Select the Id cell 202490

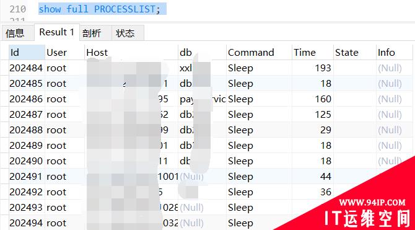tap(26, 161)
